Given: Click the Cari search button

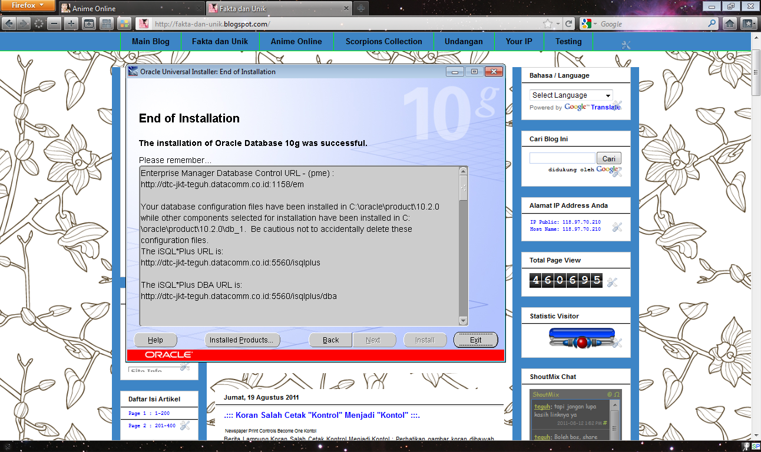Looking at the screenshot, I should [609, 158].
